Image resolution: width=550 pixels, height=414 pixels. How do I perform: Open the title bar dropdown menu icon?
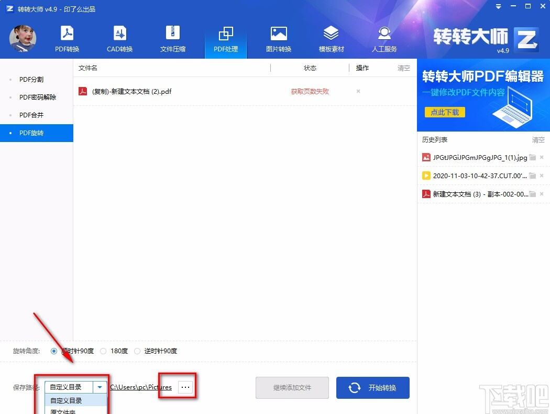pyautogui.click(x=498, y=6)
